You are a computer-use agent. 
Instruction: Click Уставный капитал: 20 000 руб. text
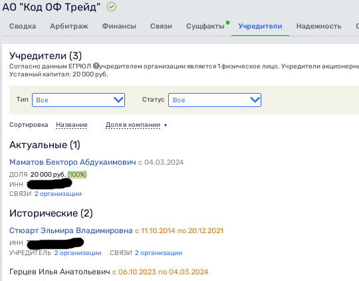[x=59, y=74]
